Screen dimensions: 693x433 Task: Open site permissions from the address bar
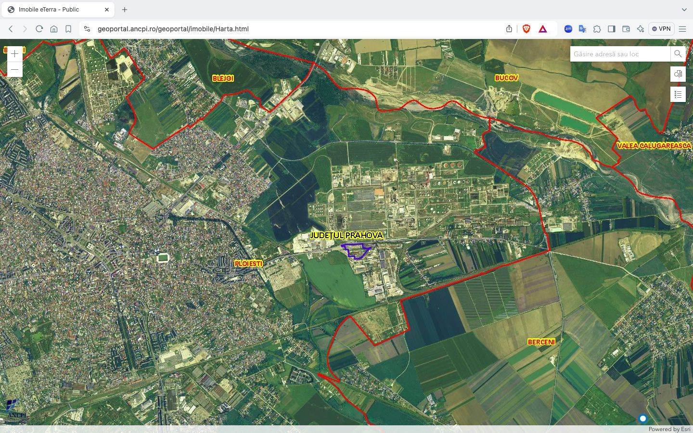tap(87, 29)
